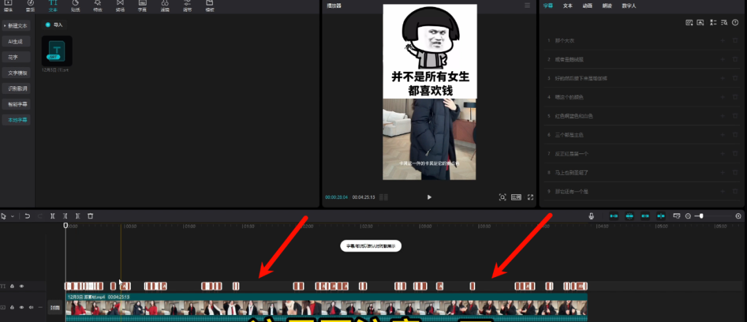The width and height of the screenshot is (747, 322).
Task: Select AI生成 in the left sidebar
Action: (16, 41)
